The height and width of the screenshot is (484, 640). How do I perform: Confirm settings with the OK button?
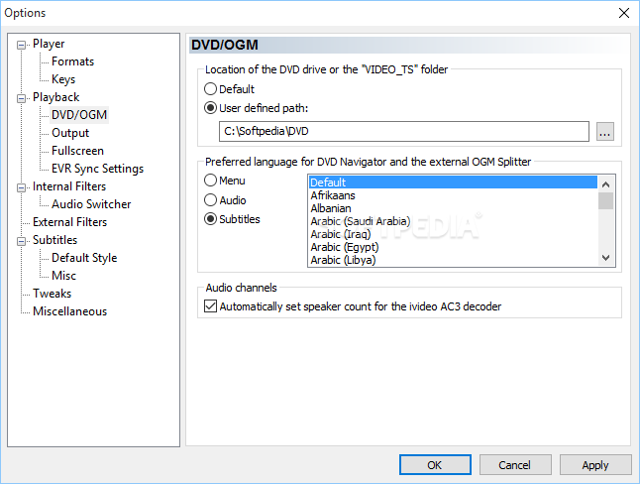(435, 465)
